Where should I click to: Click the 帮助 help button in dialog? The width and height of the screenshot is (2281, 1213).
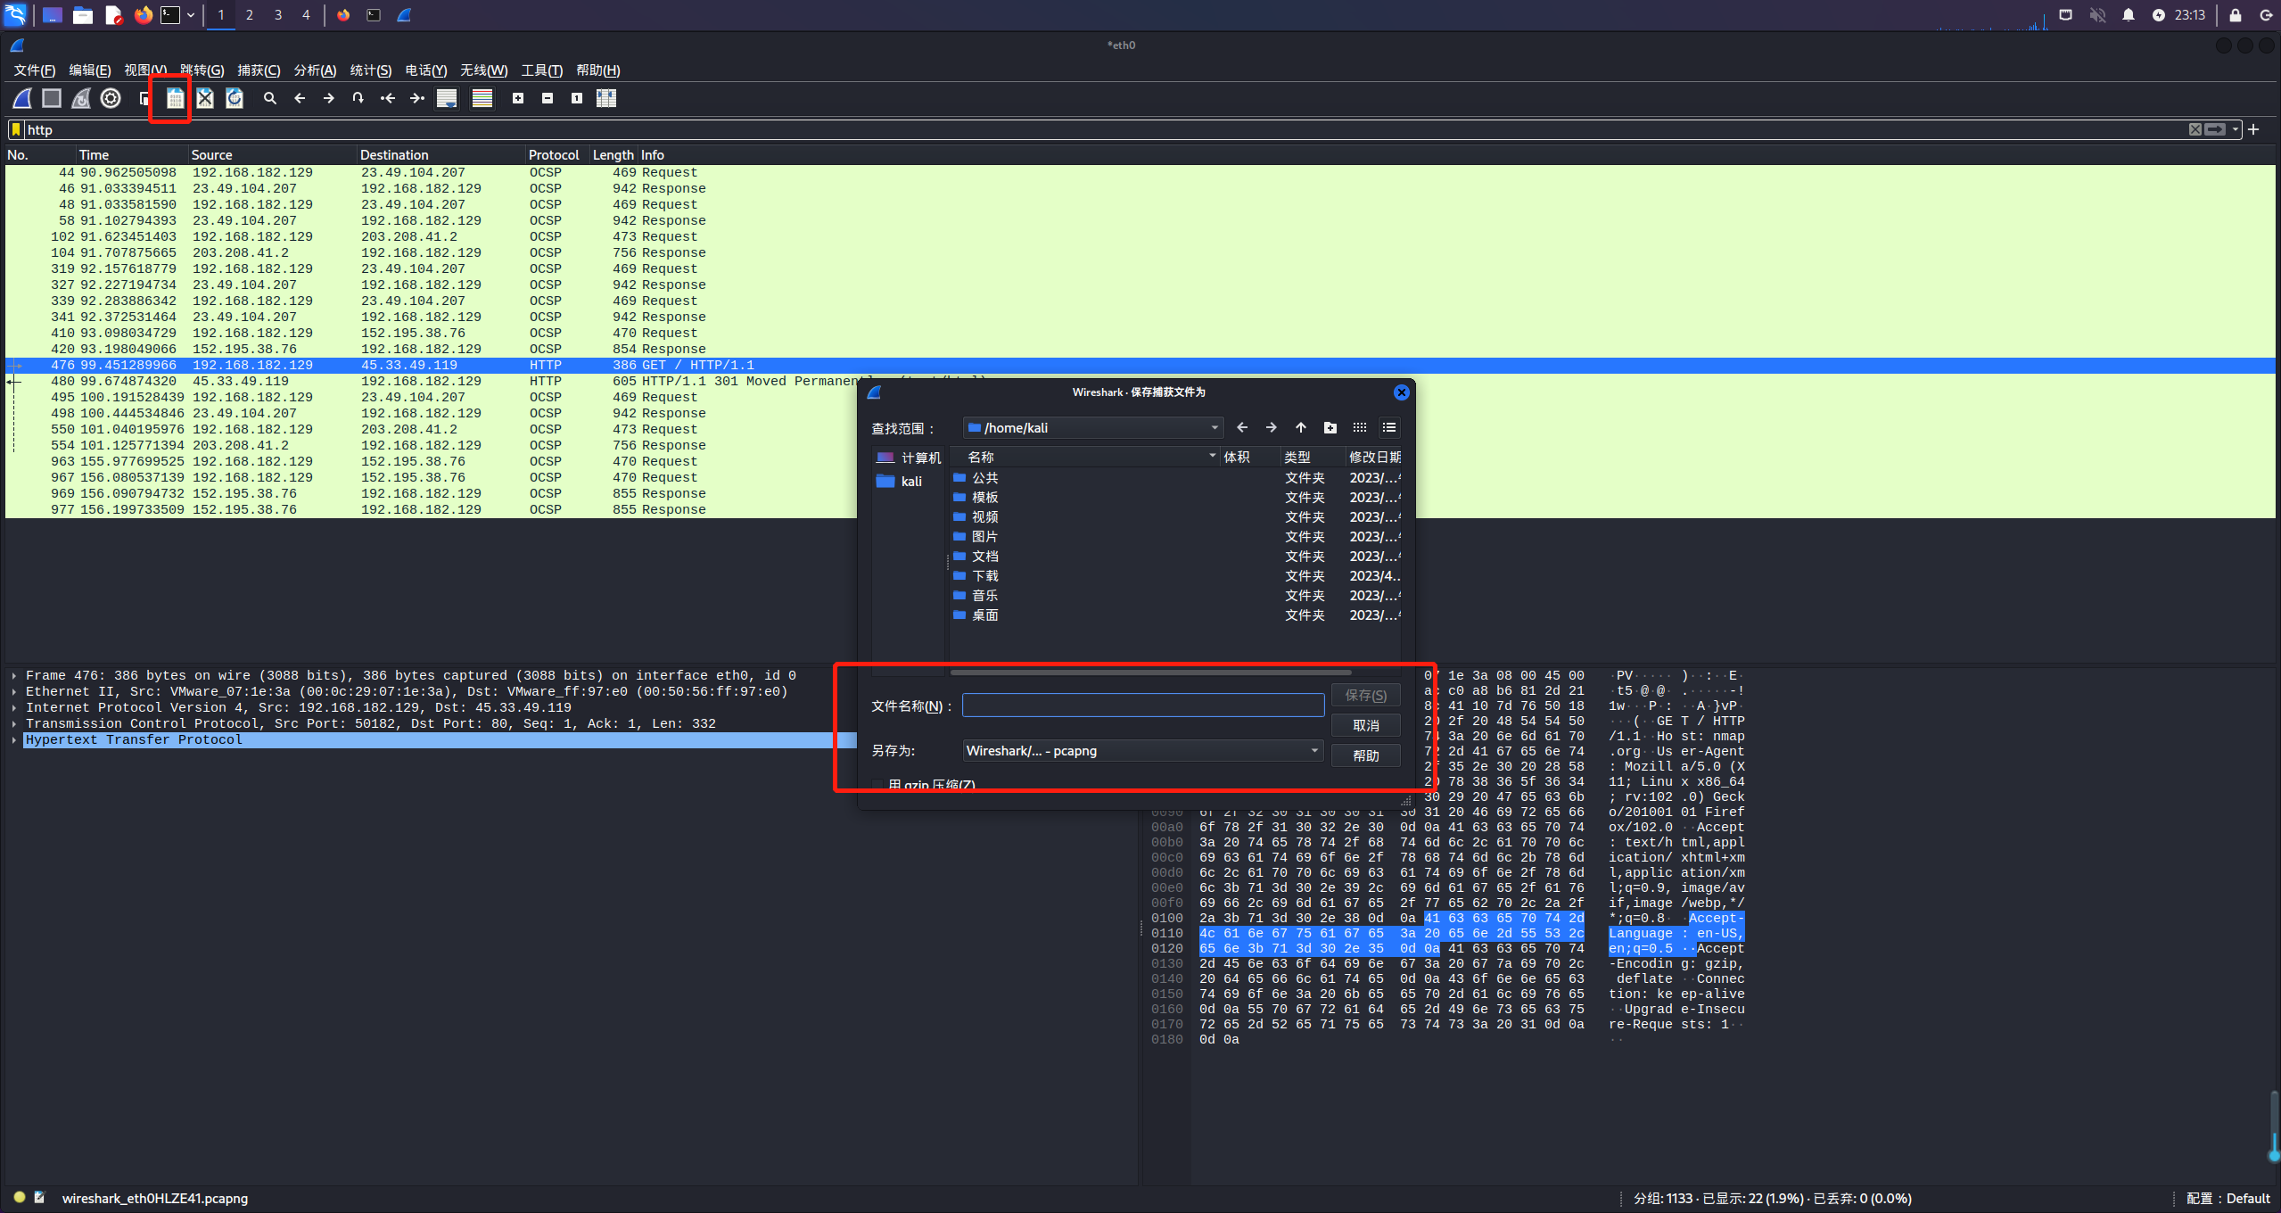coord(1365,756)
